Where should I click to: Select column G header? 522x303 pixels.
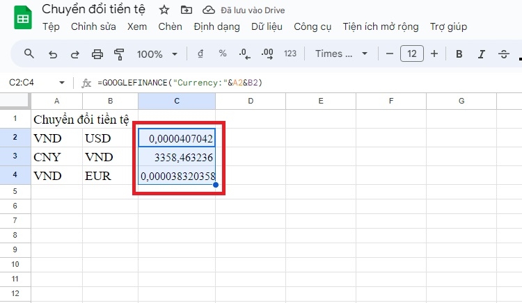coord(461,101)
